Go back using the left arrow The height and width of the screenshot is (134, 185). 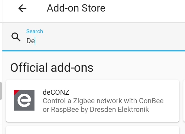22,8
